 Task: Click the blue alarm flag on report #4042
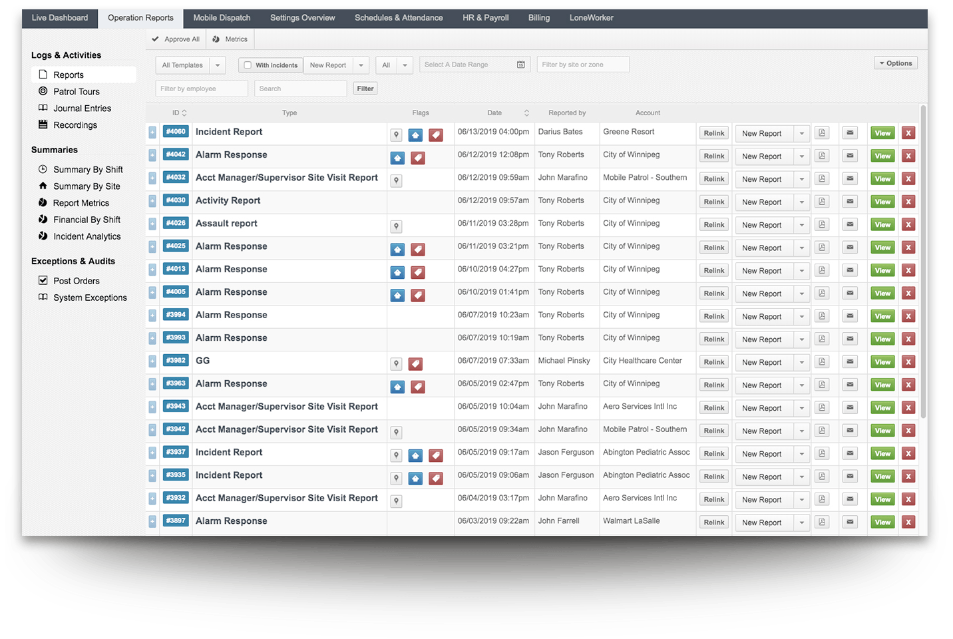(397, 158)
